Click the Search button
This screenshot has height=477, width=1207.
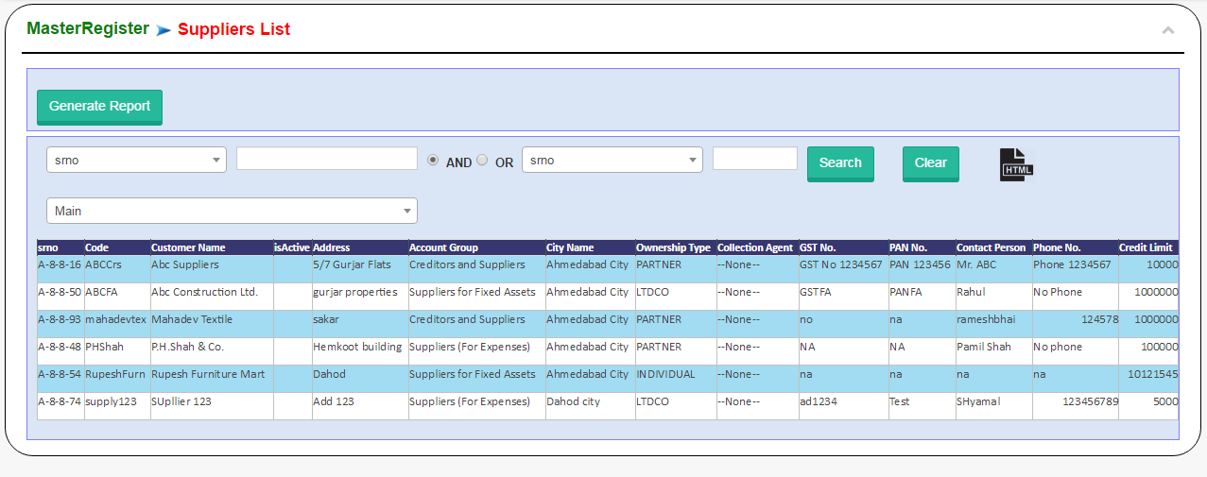pos(840,162)
